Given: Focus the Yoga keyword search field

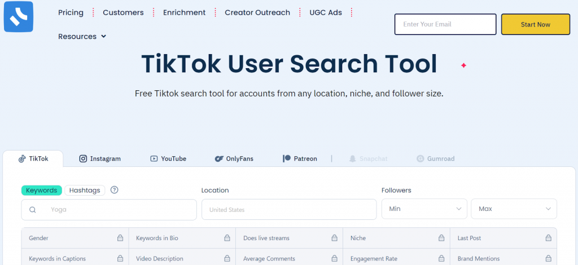Looking at the screenshot, I should (x=109, y=210).
